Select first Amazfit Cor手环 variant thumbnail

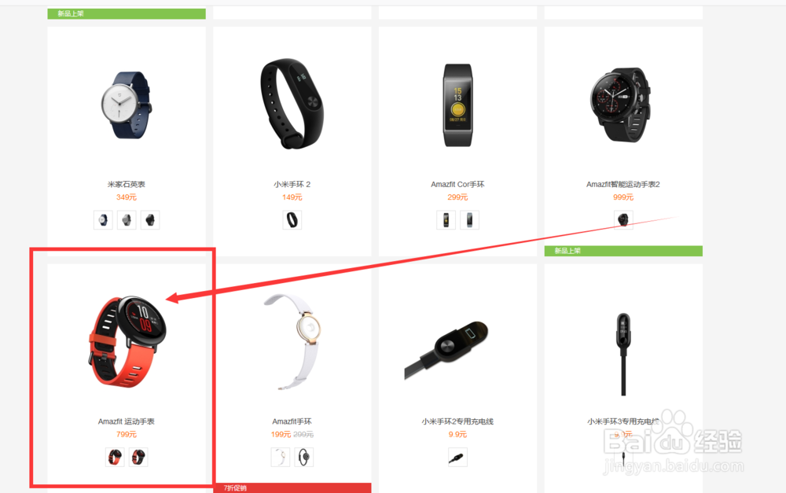(446, 219)
